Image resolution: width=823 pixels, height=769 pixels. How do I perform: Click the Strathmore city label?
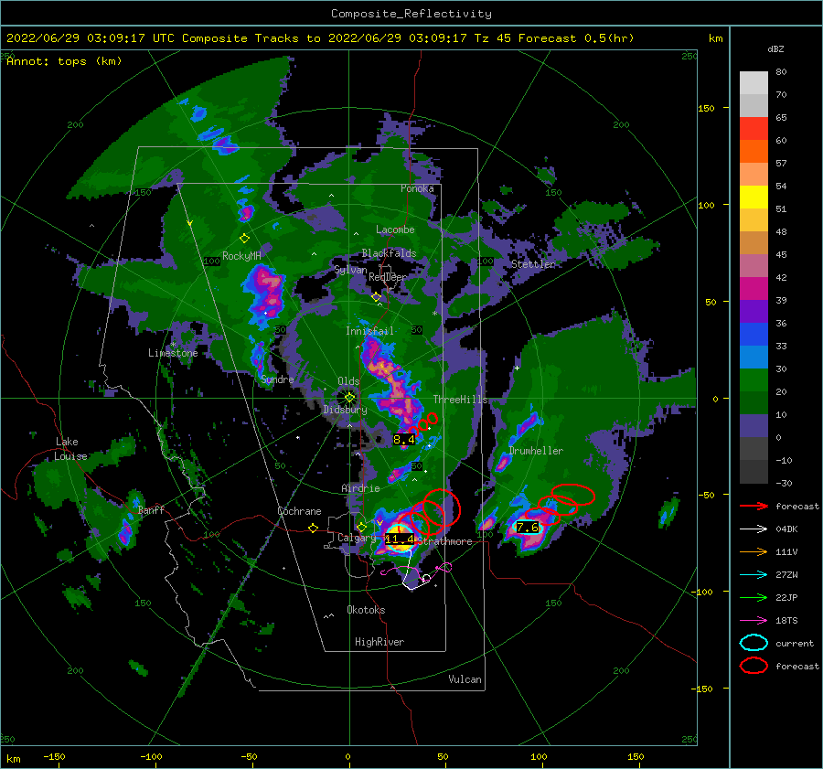point(445,541)
